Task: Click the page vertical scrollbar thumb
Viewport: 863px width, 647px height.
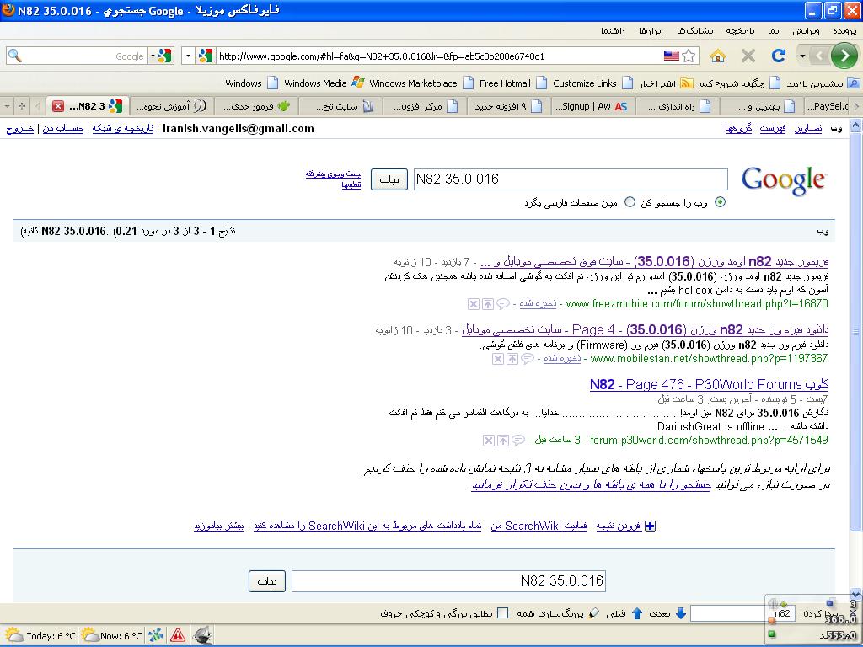Action: 856,332
